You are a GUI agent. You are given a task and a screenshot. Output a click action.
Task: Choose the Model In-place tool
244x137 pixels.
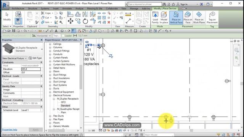click(164, 18)
